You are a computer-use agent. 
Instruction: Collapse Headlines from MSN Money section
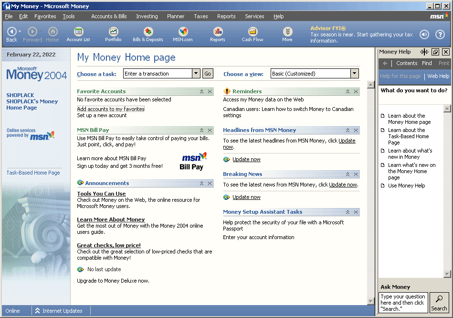[348, 130]
